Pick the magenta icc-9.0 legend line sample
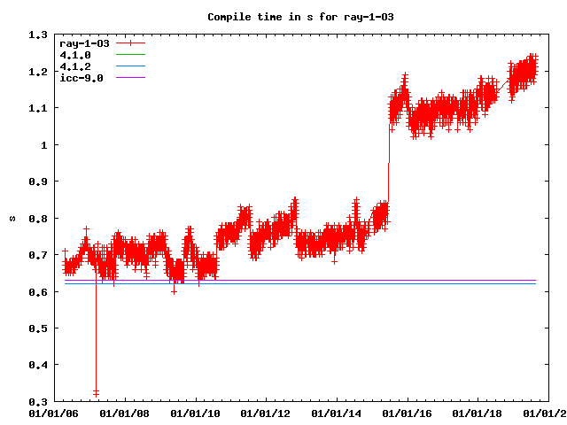Viewport: 567px width, 425px height. click(x=129, y=78)
